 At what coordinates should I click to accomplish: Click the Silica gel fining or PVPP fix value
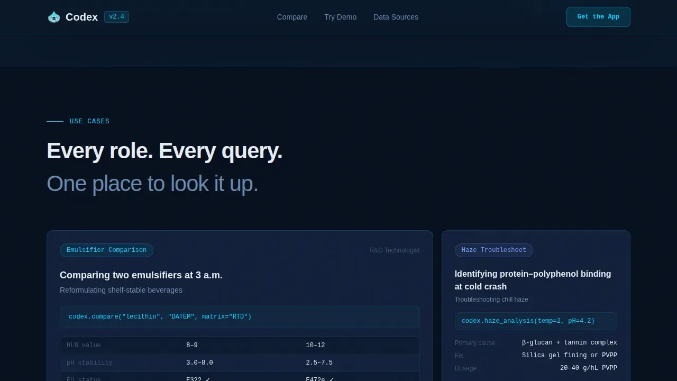click(x=570, y=356)
